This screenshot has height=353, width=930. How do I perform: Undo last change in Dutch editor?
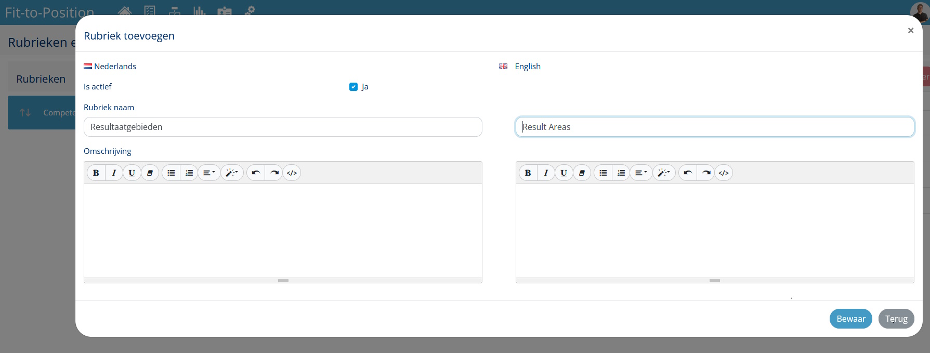click(256, 173)
